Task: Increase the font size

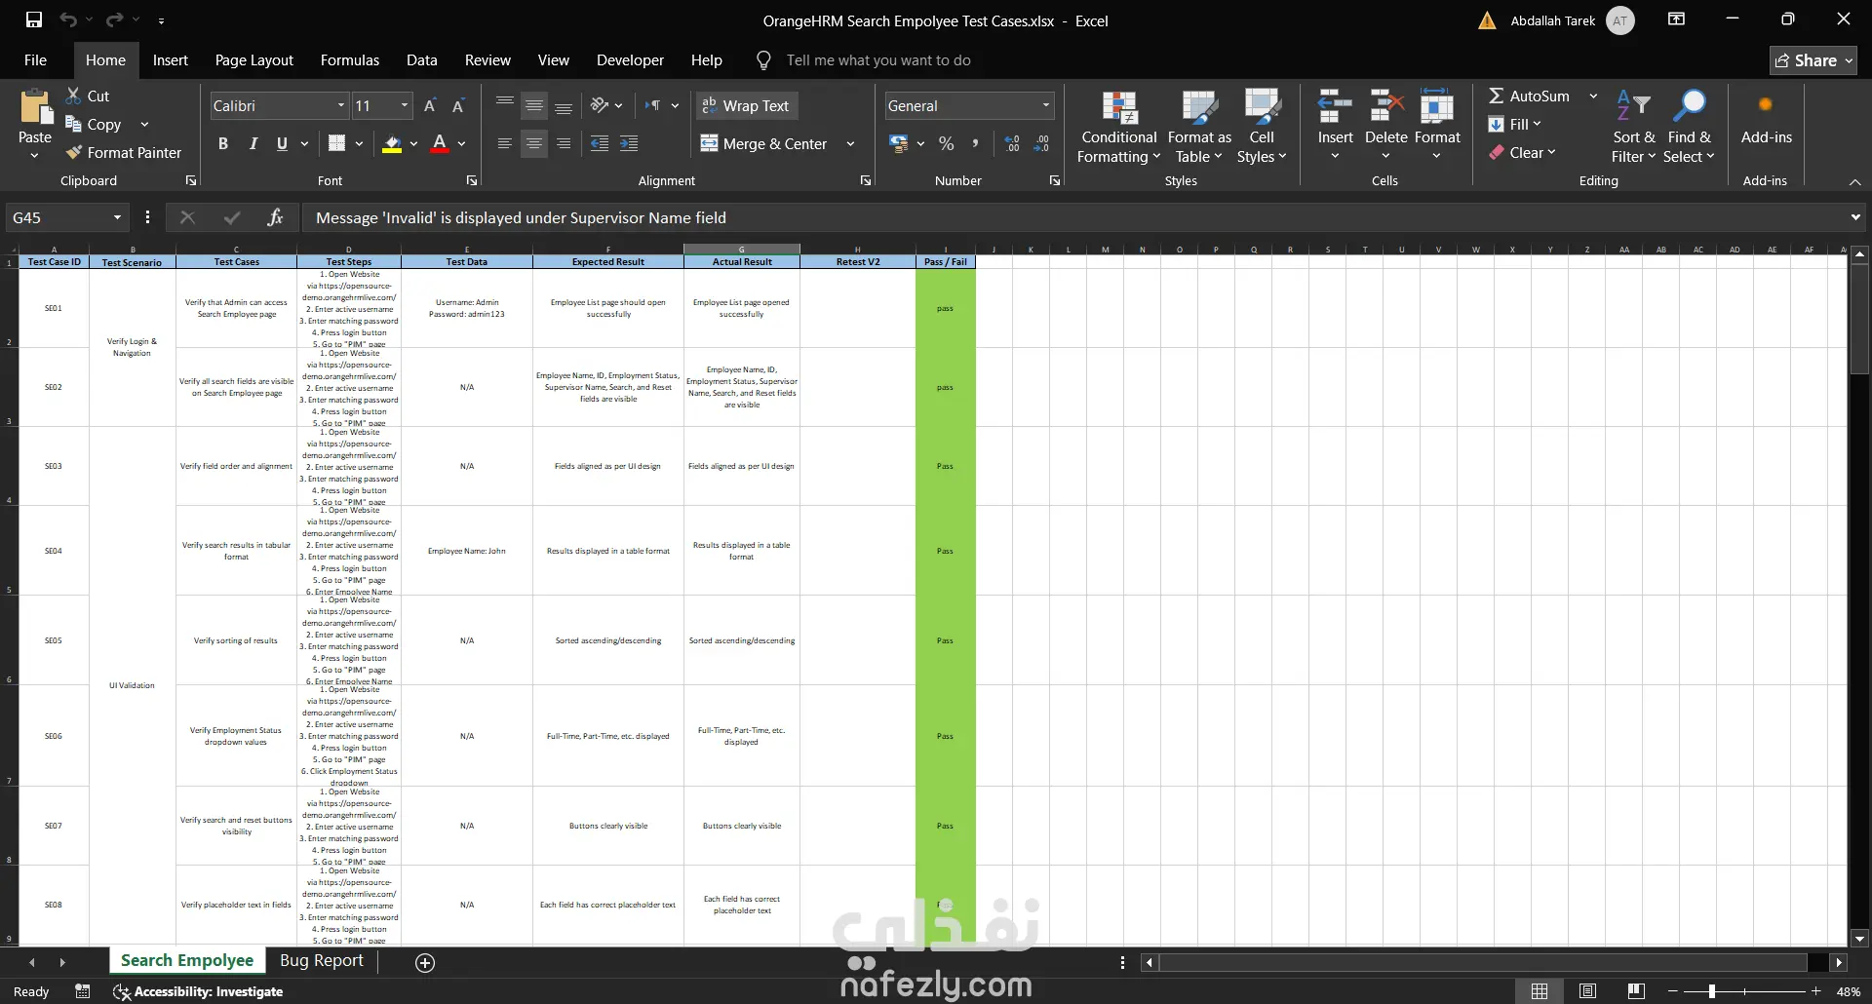Action: click(x=430, y=105)
